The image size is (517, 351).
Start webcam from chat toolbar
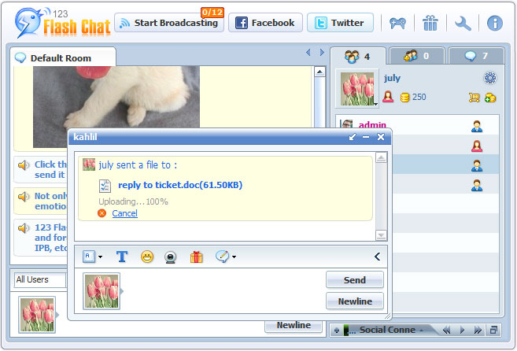[170, 257]
